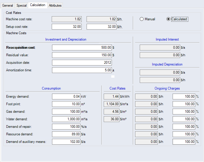Click the second Setup cost rate field
The height and width of the screenshot is (162, 204).
(101, 27)
